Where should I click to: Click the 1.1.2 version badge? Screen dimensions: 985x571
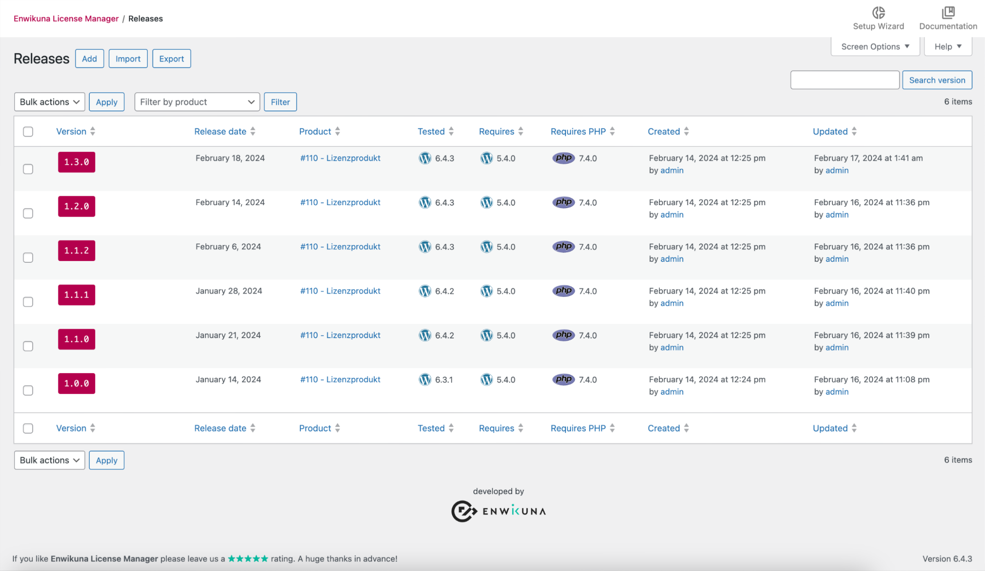tap(76, 250)
